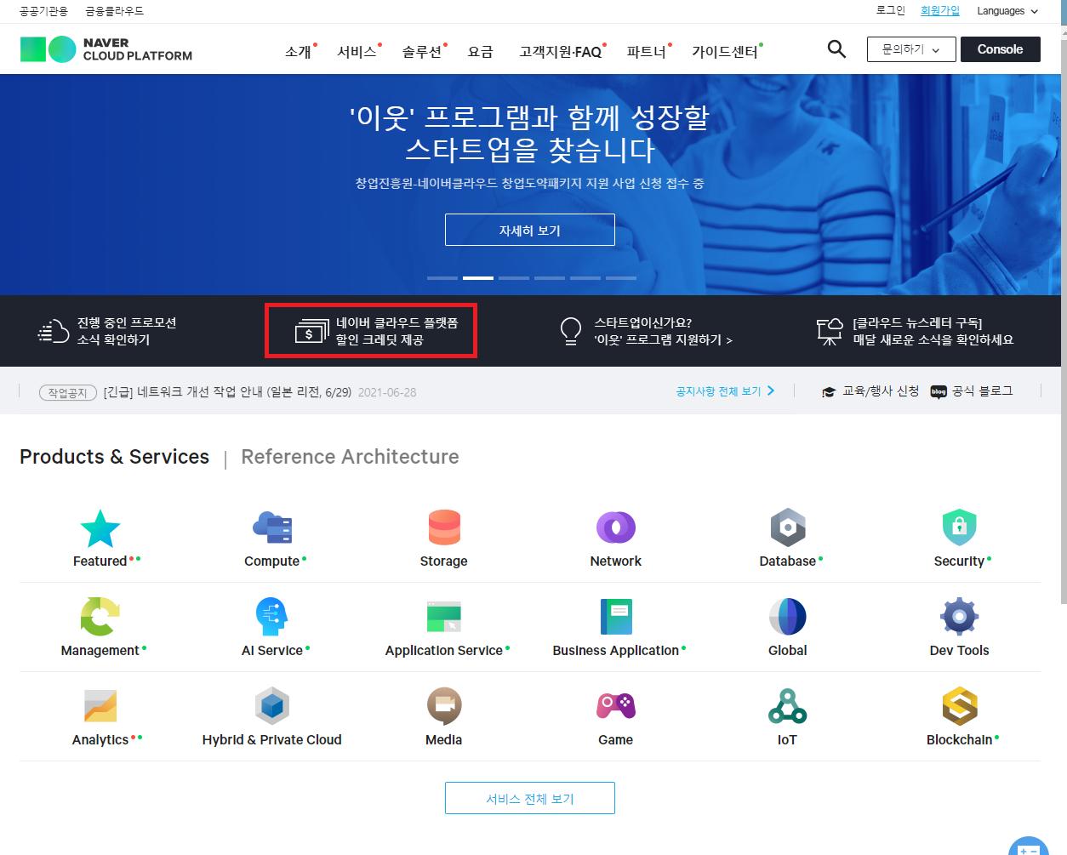
Task: Open the Security shield icon
Action: (960, 527)
